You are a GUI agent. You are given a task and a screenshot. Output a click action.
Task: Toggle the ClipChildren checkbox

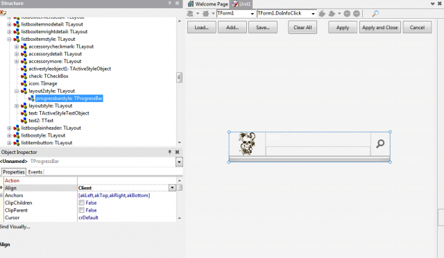click(82, 203)
